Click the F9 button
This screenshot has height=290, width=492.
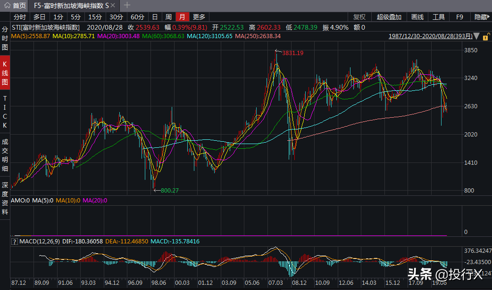click(x=459, y=17)
